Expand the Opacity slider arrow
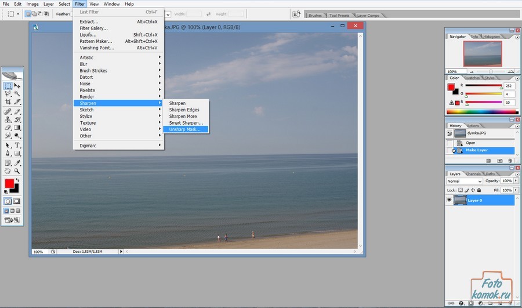Viewport: 522px width, 308px height. pos(516,182)
